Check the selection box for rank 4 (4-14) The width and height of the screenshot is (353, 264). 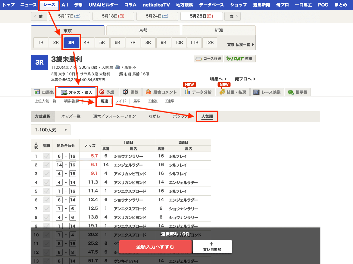[x=47, y=182]
